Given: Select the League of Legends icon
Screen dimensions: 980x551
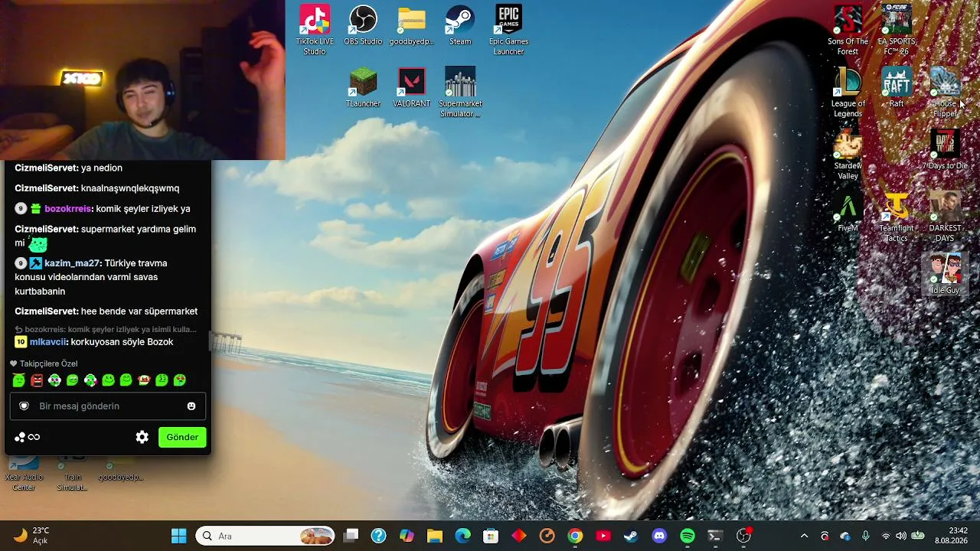Looking at the screenshot, I should click(848, 93).
